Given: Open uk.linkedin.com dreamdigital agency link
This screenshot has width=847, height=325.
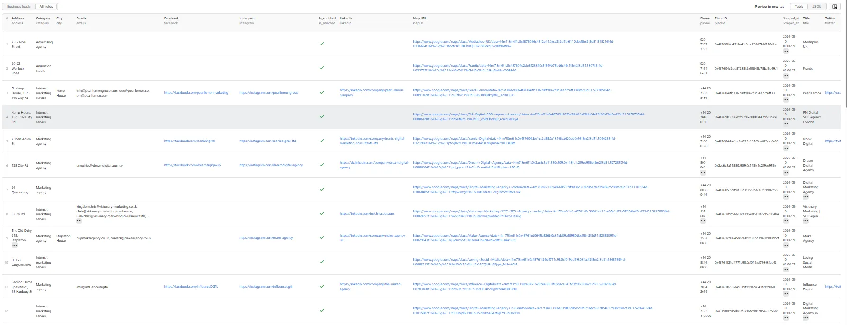Looking at the screenshot, I should tap(374, 165).
